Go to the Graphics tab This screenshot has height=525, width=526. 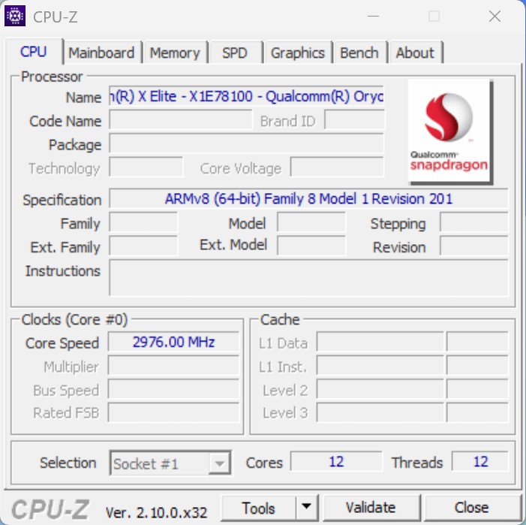click(x=298, y=53)
